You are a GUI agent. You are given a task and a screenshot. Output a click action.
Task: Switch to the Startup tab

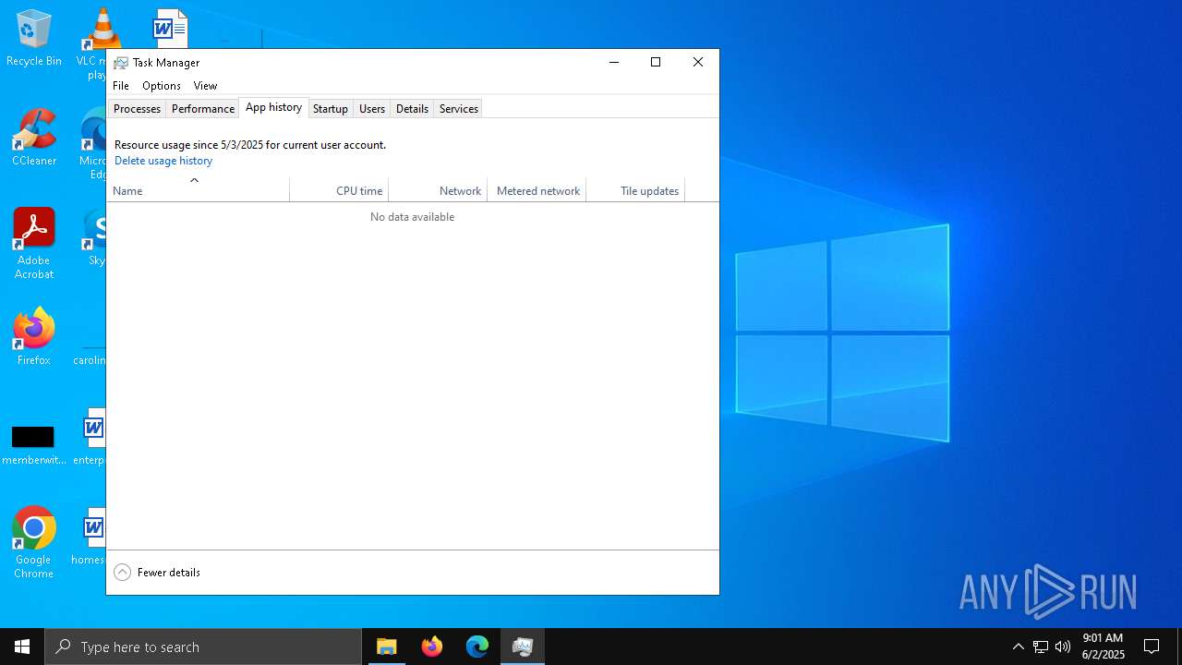[331, 109]
